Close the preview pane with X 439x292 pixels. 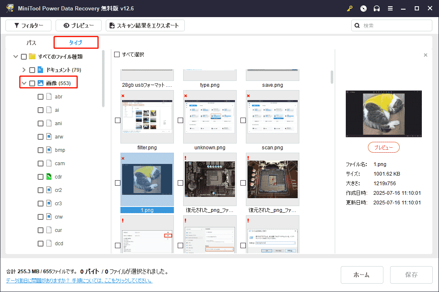click(x=426, y=55)
